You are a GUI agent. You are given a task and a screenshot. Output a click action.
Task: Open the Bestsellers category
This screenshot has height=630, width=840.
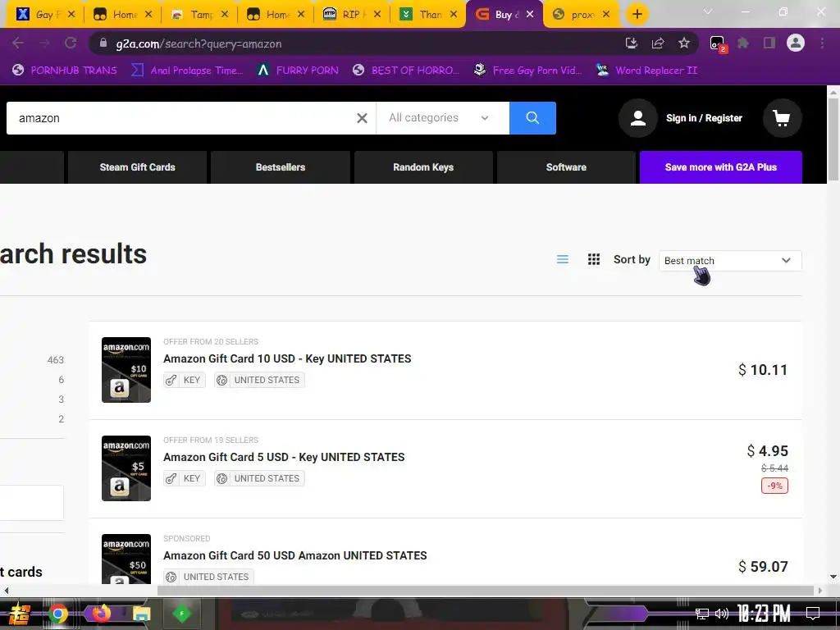[x=281, y=167]
